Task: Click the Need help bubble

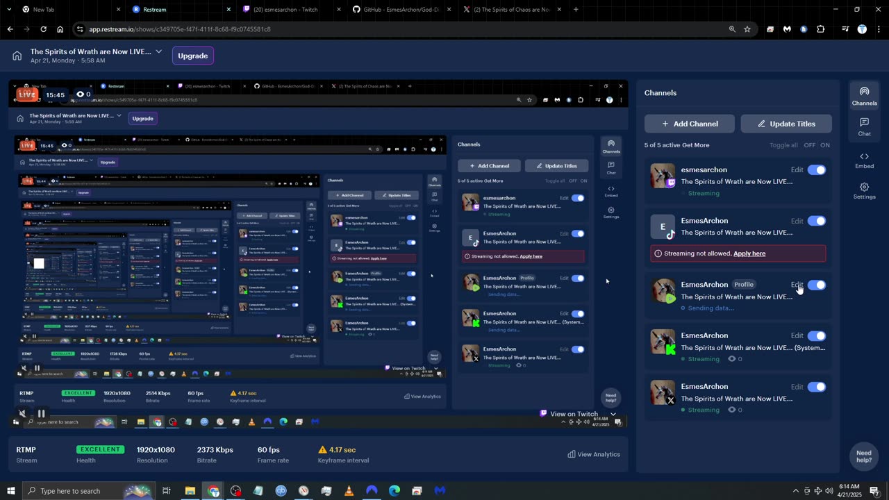Action: click(864, 456)
